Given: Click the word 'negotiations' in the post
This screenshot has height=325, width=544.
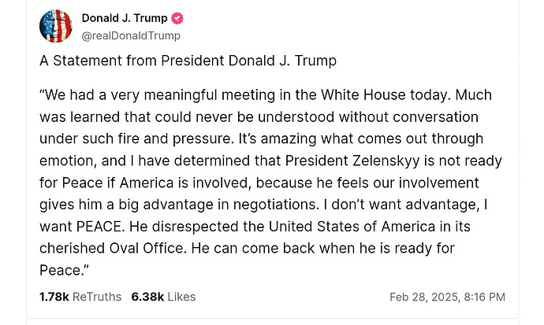Looking at the screenshot, I should [275, 205].
